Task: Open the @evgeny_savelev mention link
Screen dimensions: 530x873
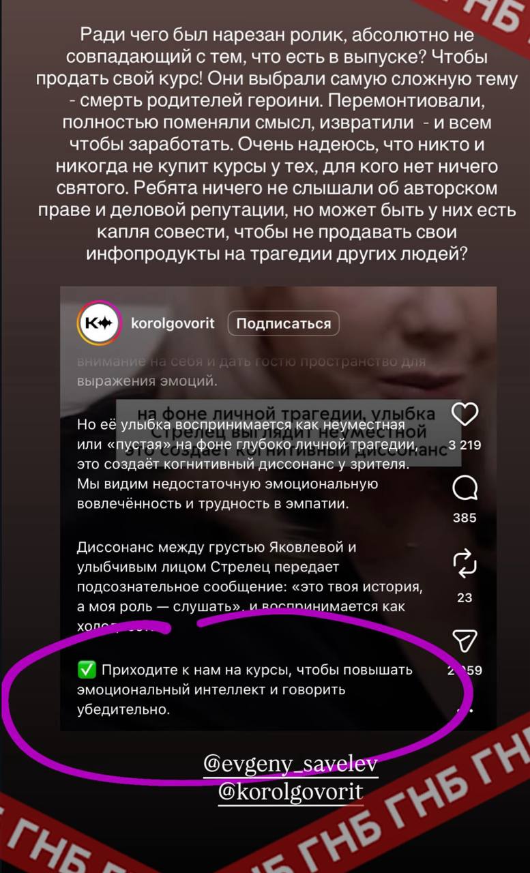Action: point(291,764)
